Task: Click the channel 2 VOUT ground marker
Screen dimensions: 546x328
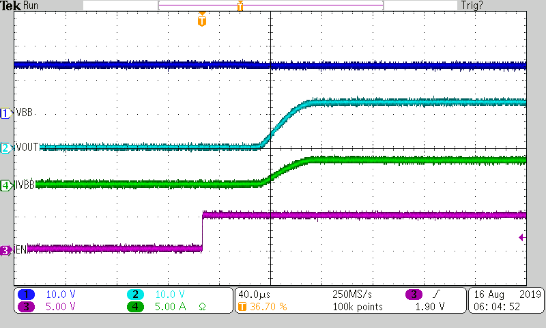Action: 5,148
